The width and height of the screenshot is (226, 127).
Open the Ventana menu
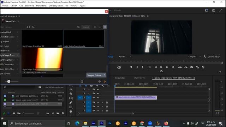(x=74, y=6)
